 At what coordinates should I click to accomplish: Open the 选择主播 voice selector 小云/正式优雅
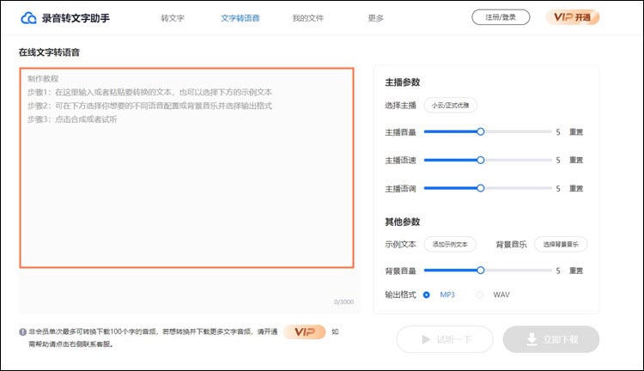click(450, 106)
